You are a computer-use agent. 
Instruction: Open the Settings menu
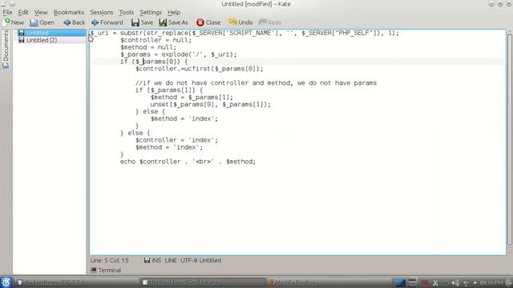pos(151,13)
